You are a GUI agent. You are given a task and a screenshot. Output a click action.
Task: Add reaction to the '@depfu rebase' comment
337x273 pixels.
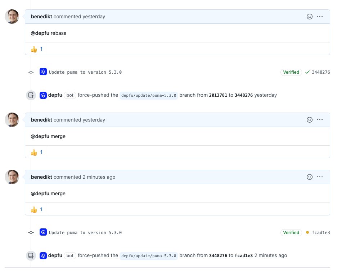point(310,17)
